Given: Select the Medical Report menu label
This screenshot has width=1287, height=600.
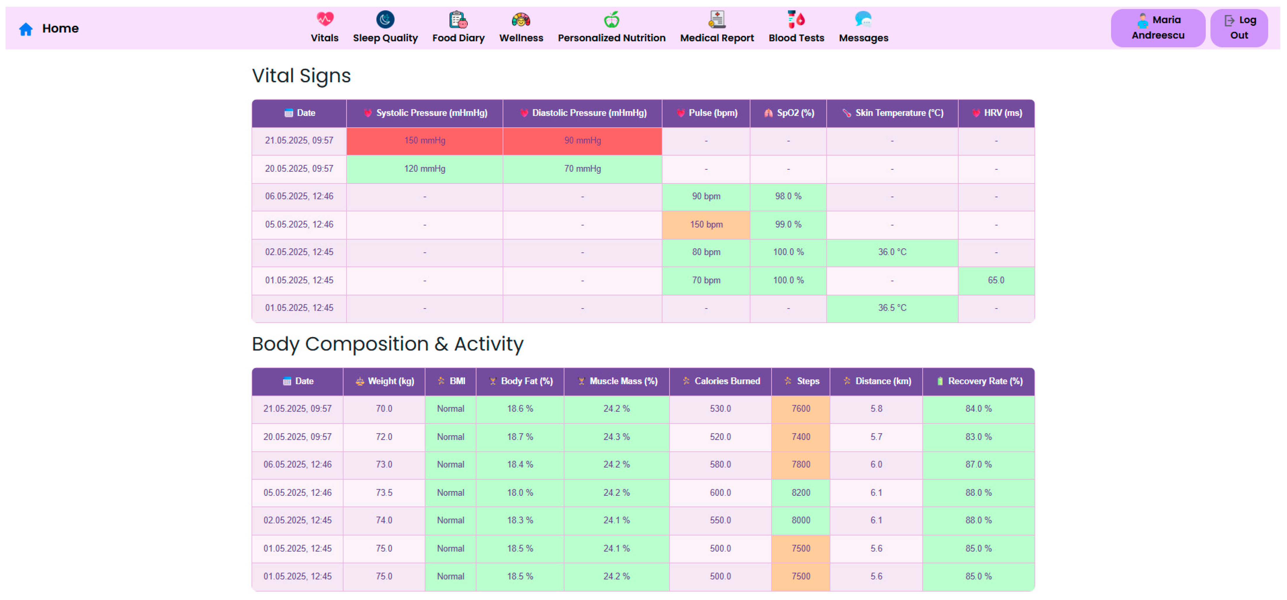Looking at the screenshot, I should [x=716, y=38].
